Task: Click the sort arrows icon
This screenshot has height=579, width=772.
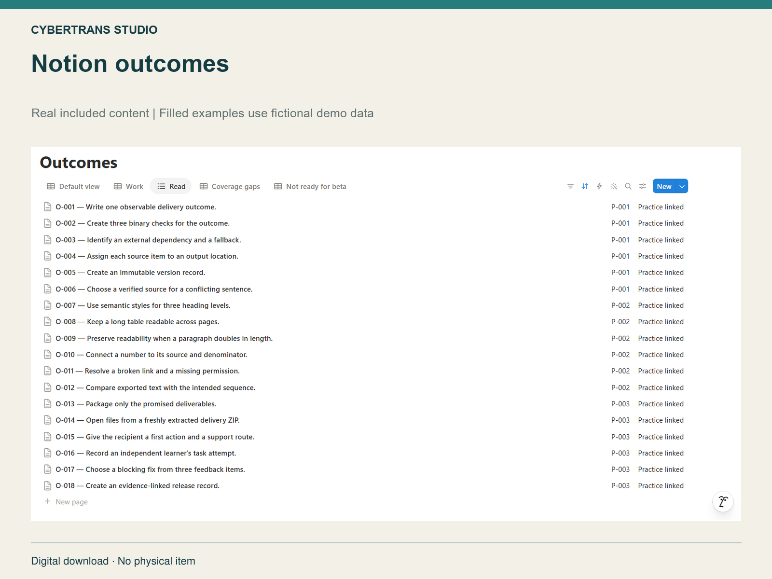Action: click(x=585, y=186)
